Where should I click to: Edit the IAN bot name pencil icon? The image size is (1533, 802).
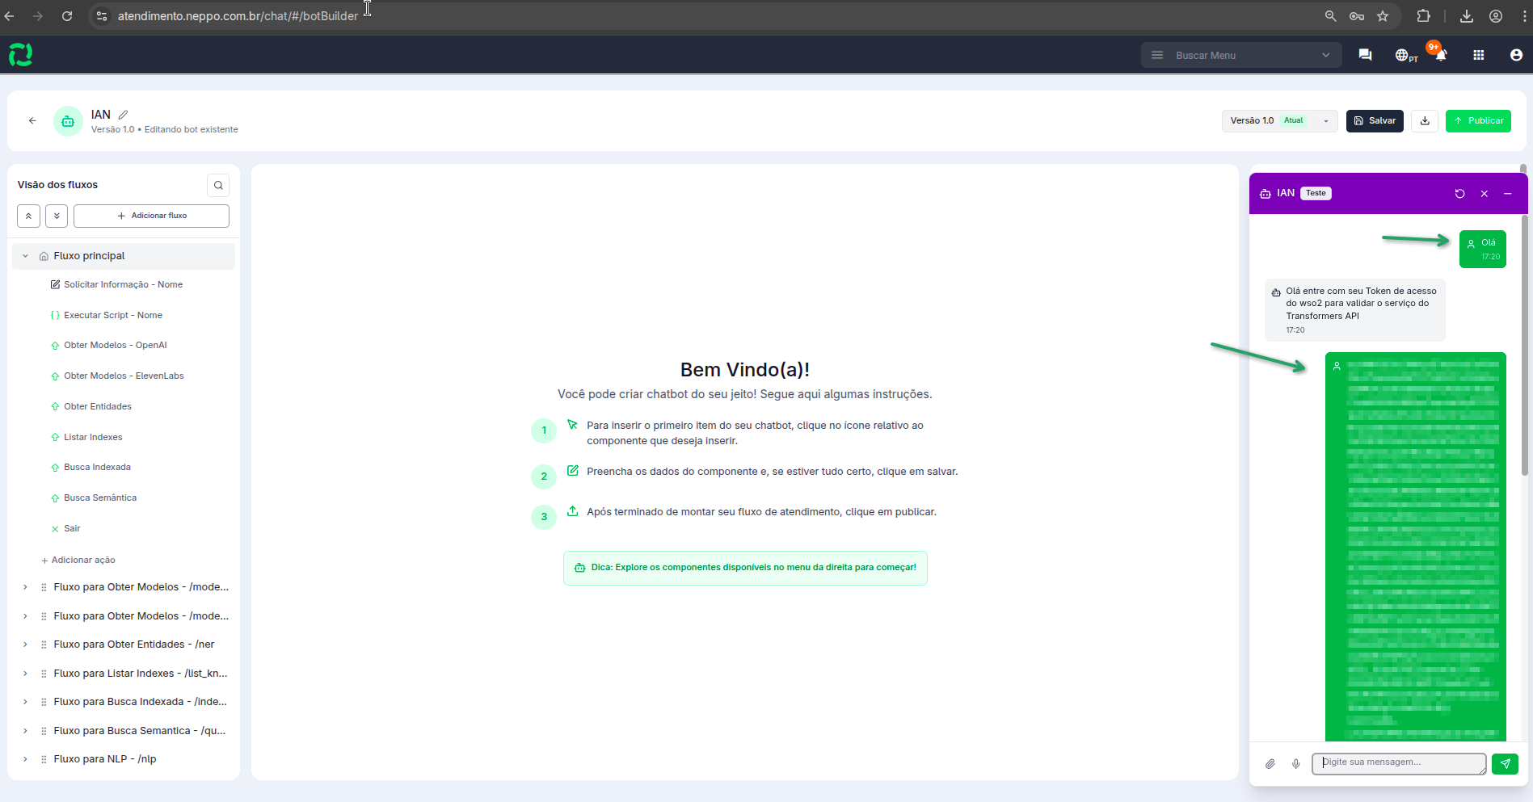tap(123, 115)
